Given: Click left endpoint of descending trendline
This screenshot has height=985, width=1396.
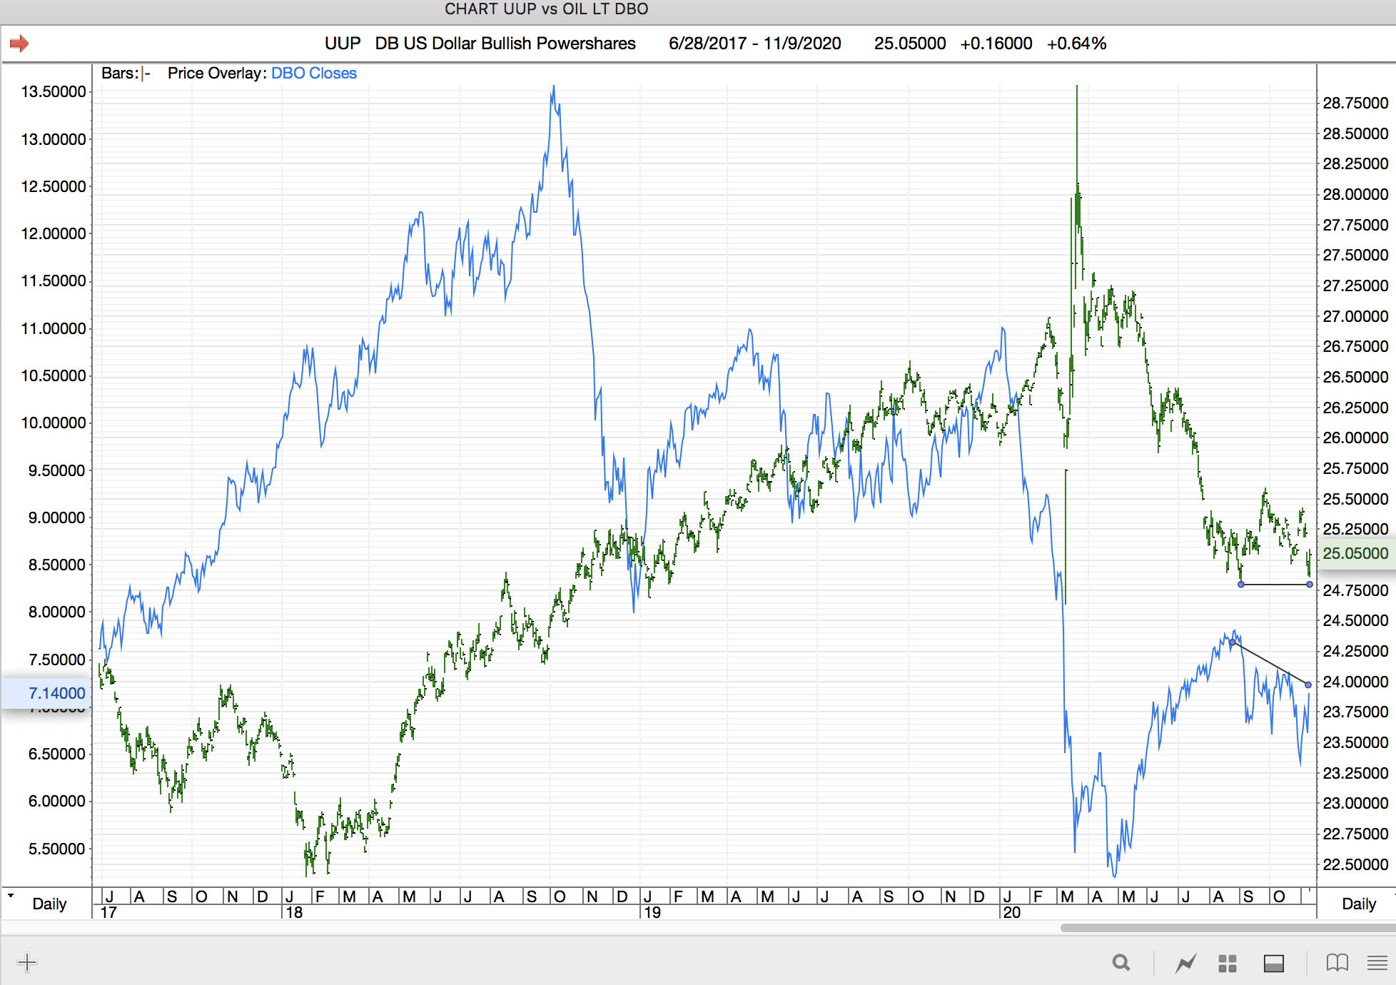Looking at the screenshot, I should point(1233,642).
